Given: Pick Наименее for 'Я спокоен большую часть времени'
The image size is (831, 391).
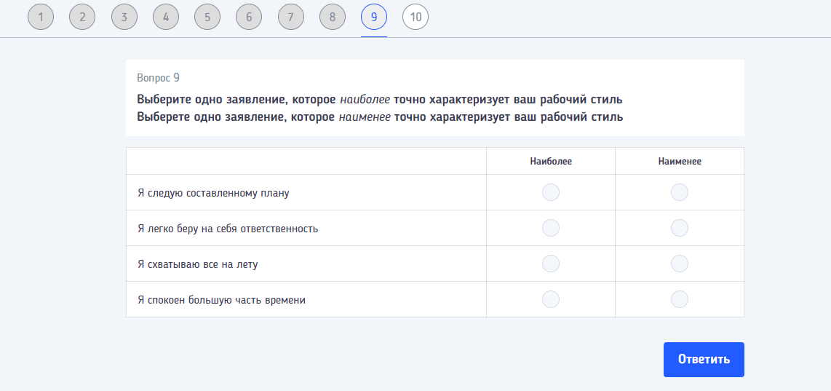Looking at the screenshot, I should (x=679, y=299).
